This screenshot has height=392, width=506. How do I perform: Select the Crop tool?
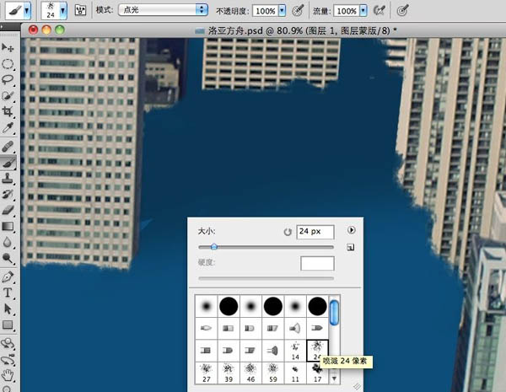[8, 111]
